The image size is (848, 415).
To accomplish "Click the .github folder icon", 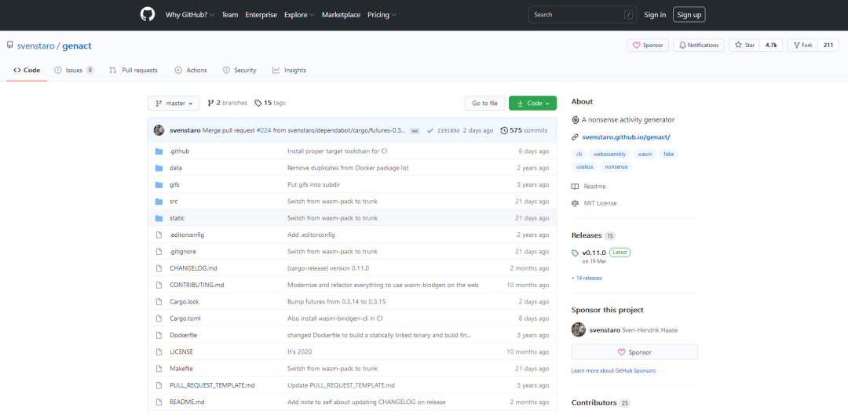I will [x=159, y=151].
